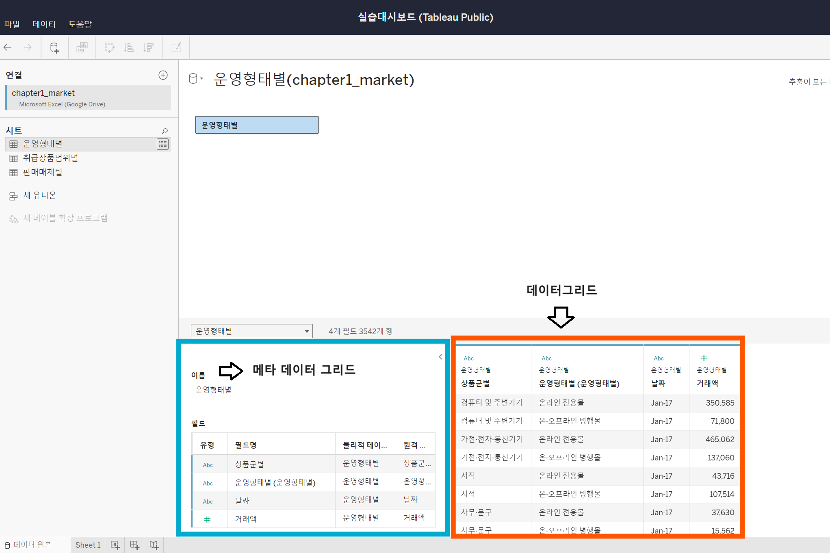Switch to the Sheet 1 tab

click(x=88, y=545)
